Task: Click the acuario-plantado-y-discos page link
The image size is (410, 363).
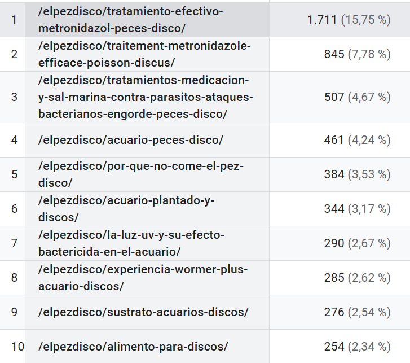Action: click(x=126, y=208)
